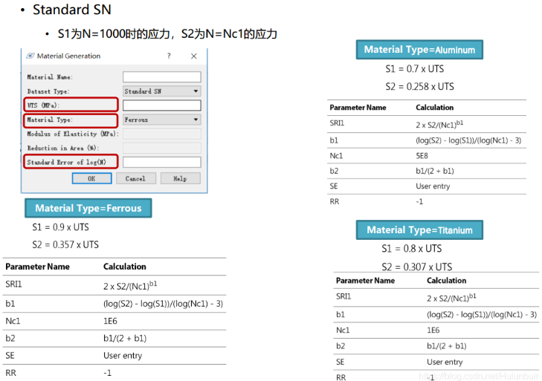Click the Material Type=Ferrous banner
Viewport: 542px width, 381px height.
[x=88, y=208]
